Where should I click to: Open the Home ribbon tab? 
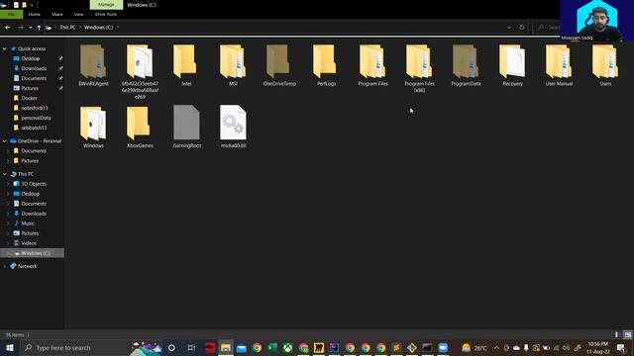[x=35, y=14]
